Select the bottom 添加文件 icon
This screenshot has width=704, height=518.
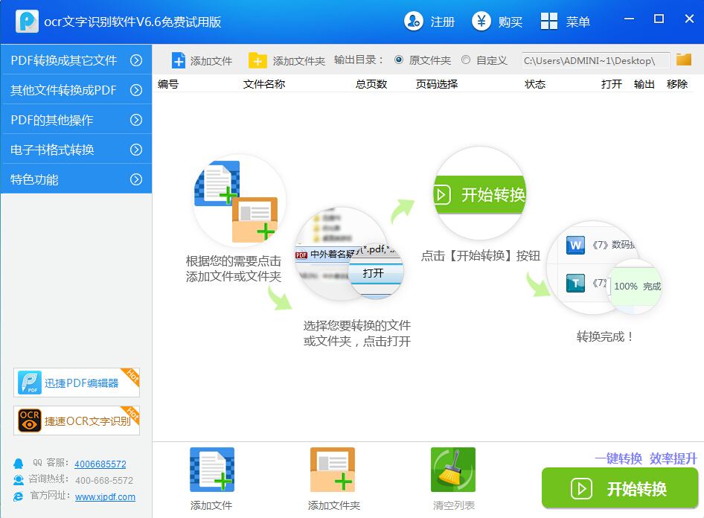pos(212,470)
